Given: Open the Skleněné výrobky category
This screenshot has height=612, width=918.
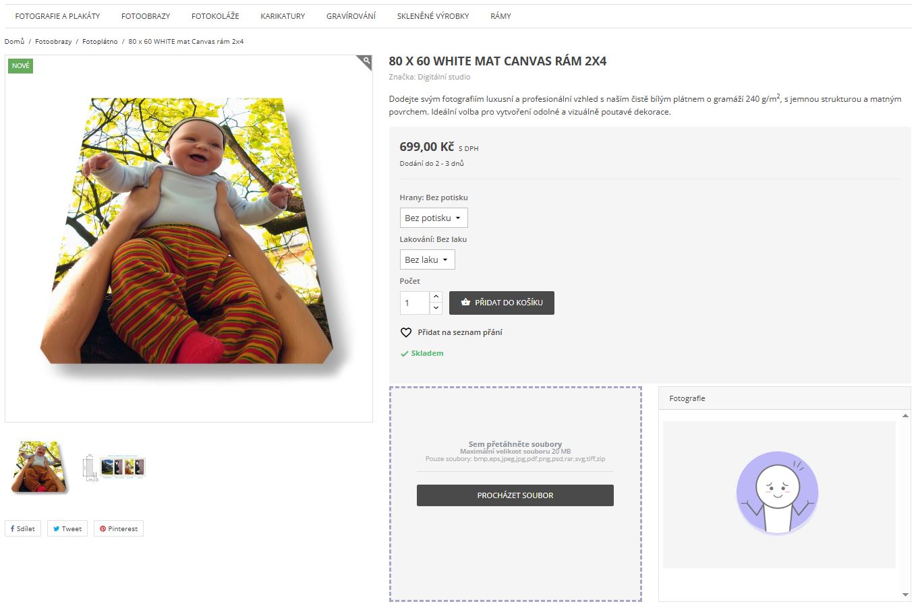Looking at the screenshot, I should [433, 16].
